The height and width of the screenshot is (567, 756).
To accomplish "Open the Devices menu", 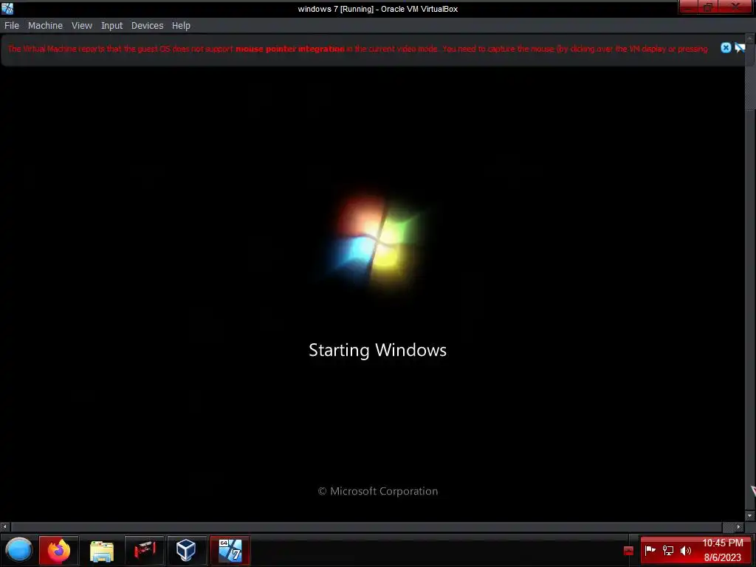I will click(148, 26).
